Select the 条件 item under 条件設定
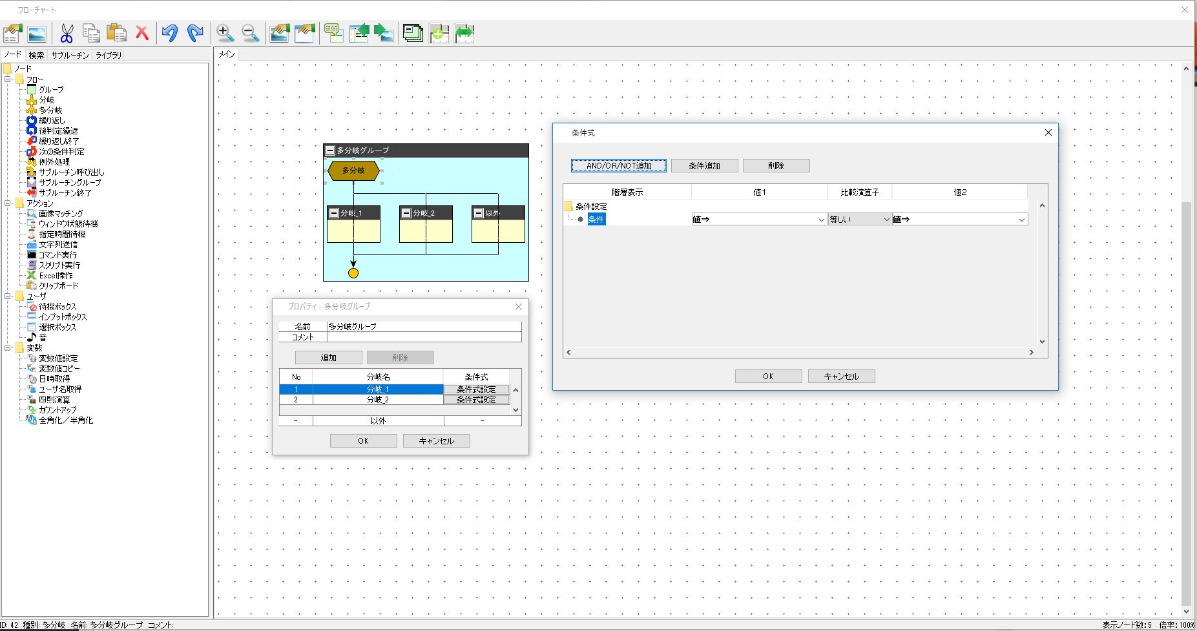The width and height of the screenshot is (1197, 631). [596, 220]
